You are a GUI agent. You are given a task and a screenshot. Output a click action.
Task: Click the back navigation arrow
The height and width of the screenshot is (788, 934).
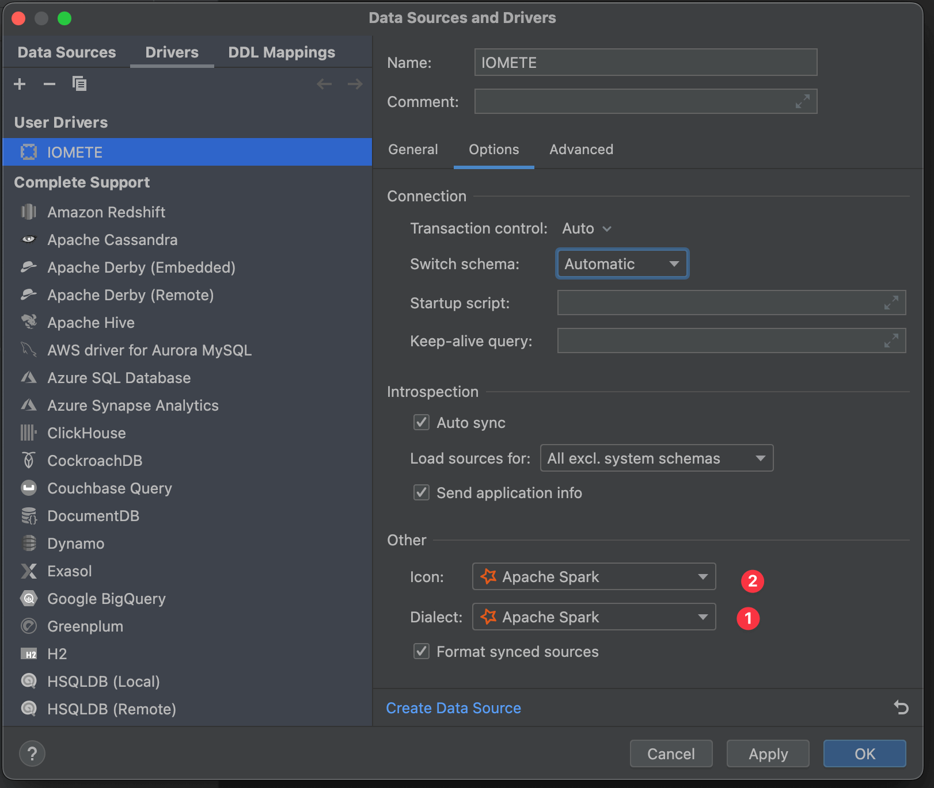tap(324, 84)
